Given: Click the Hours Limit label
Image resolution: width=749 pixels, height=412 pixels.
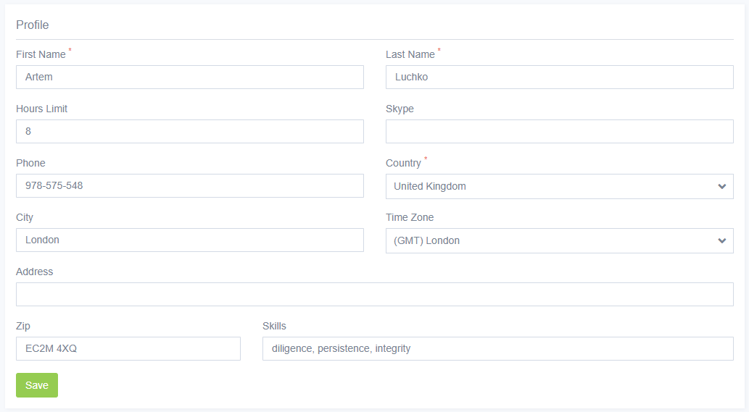Looking at the screenshot, I should pyautogui.click(x=41, y=109).
